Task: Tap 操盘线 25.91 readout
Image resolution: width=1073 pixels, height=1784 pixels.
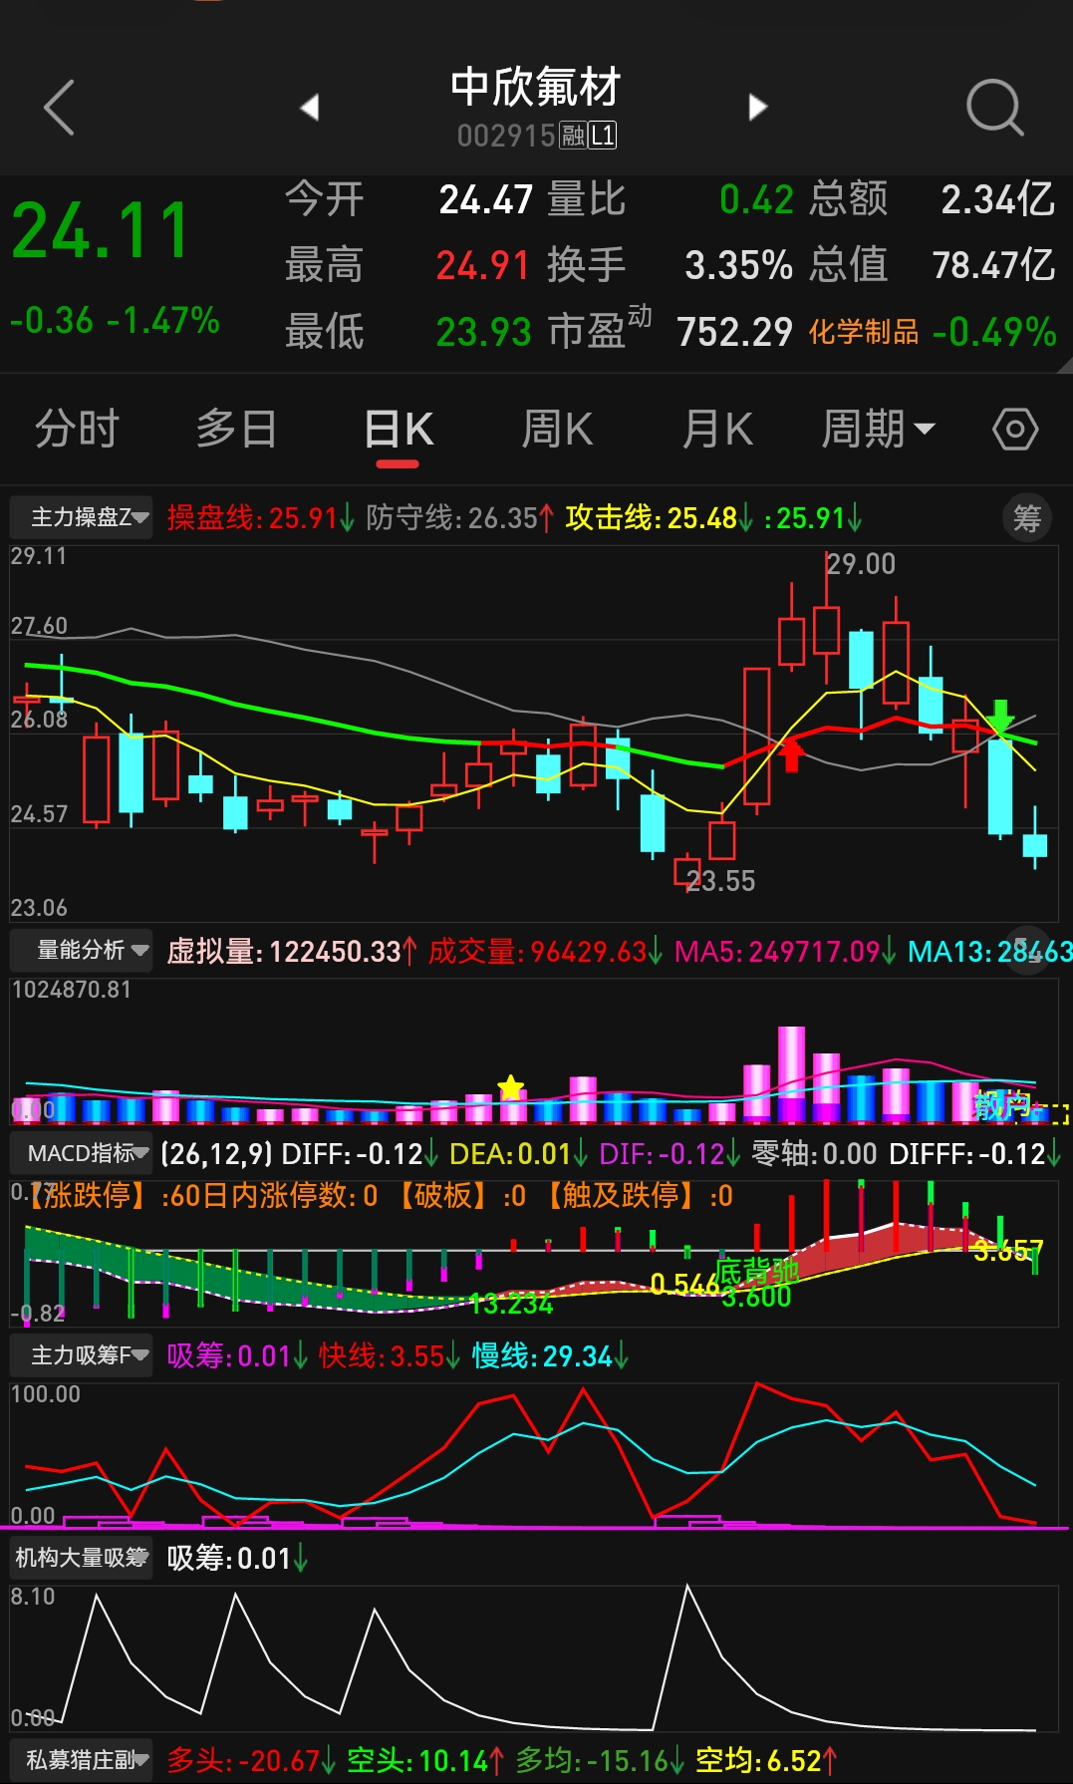Action: tap(260, 518)
